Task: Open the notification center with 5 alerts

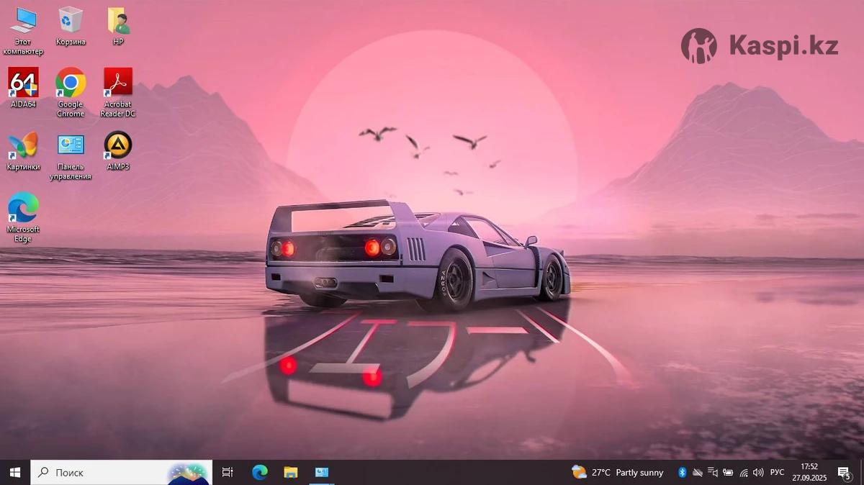Action: click(843, 472)
